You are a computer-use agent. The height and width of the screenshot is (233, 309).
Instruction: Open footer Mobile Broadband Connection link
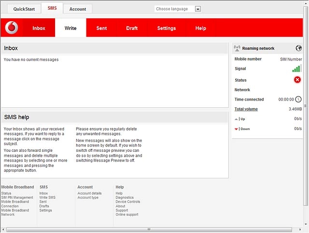(x=15, y=204)
